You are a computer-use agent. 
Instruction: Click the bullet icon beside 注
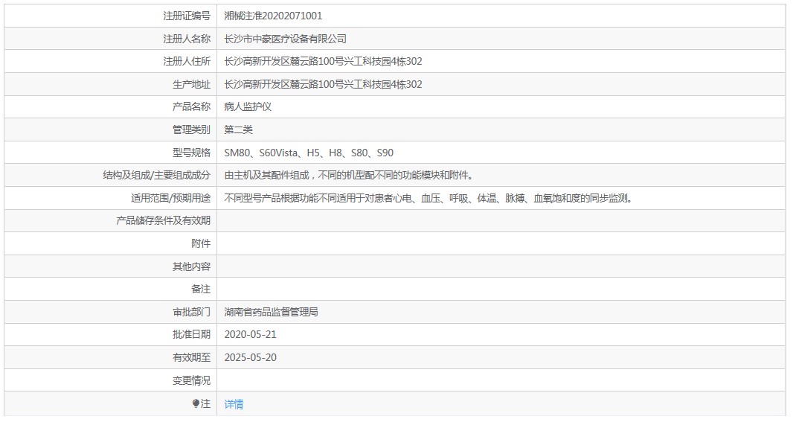[196, 403]
